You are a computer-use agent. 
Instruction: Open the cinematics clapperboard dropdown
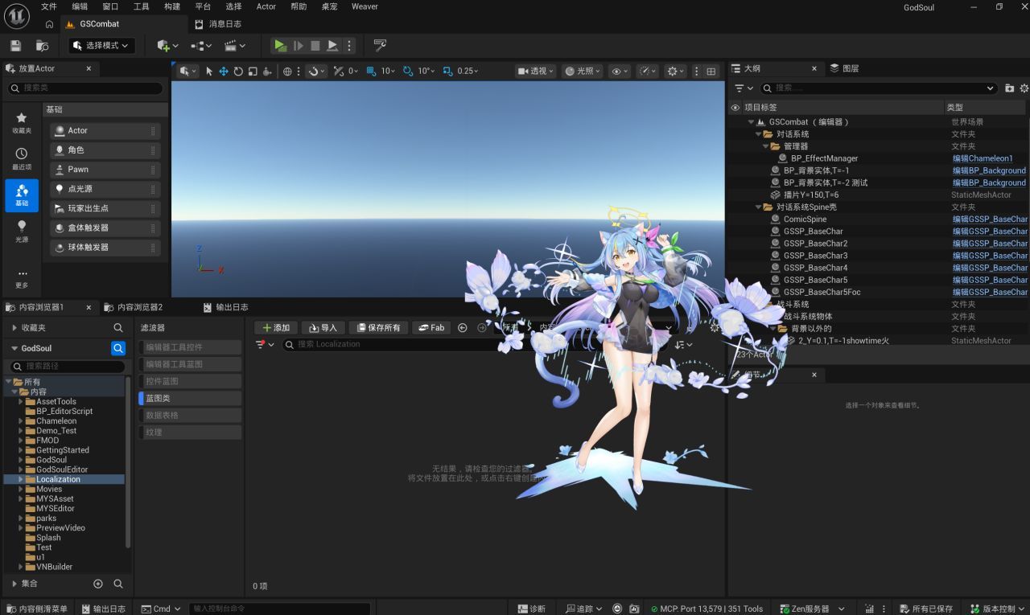(234, 46)
